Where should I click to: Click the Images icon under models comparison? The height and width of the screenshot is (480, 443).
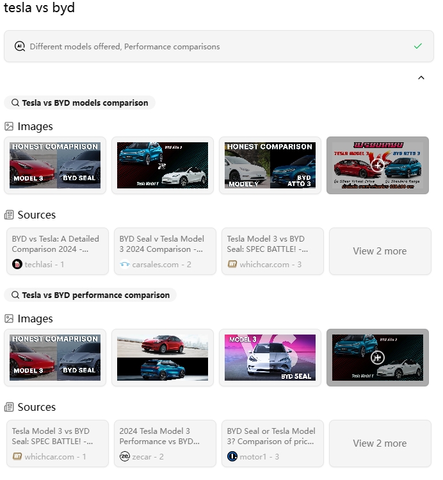(9, 126)
